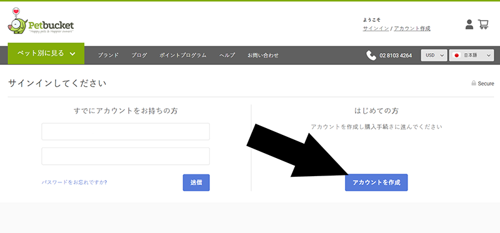
Task: Open the ポイントプログラム menu item
Action: [183, 55]
